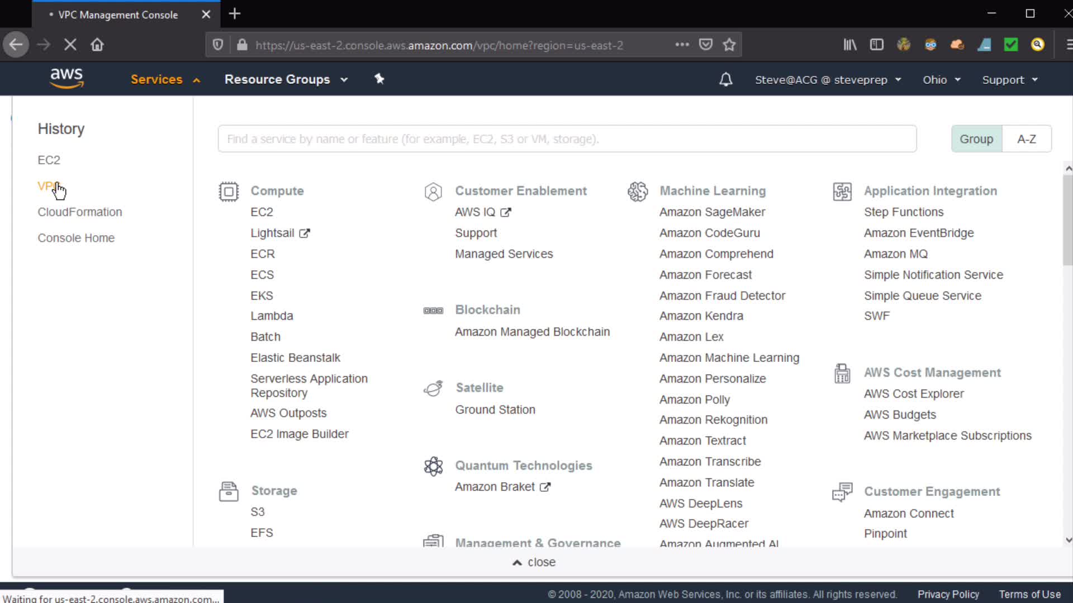
Task: Expand the Resource Groups dropdown
Action: coord(286,79)
